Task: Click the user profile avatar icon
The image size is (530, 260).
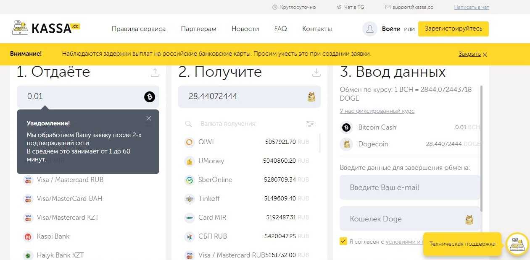Action: [370, 29]
